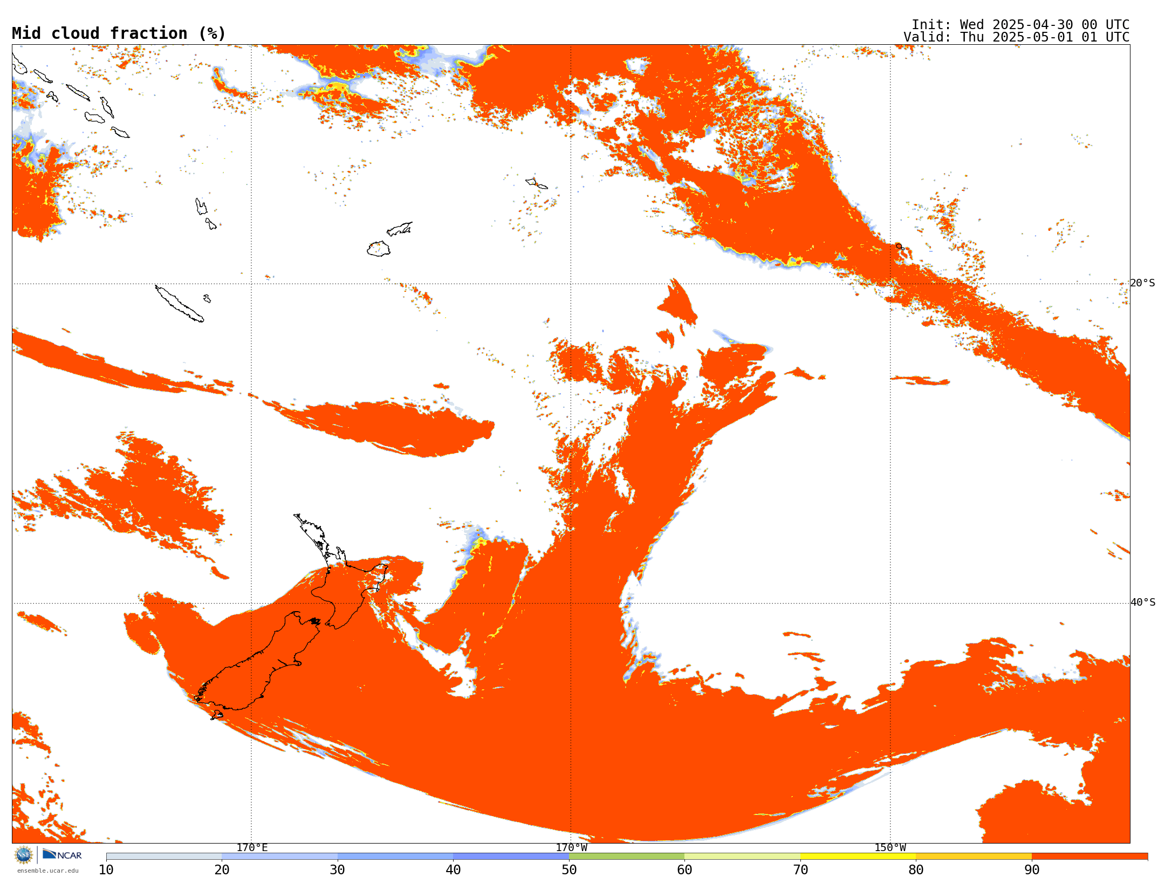Screen dimensions: 1165x877
Task: Click the colorbar tick label 80
Action: (916, 869)
